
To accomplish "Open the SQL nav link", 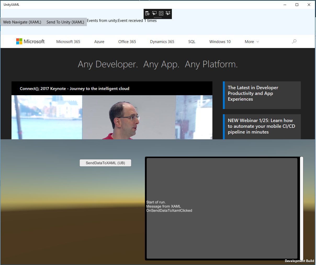I will coord(192,42).
